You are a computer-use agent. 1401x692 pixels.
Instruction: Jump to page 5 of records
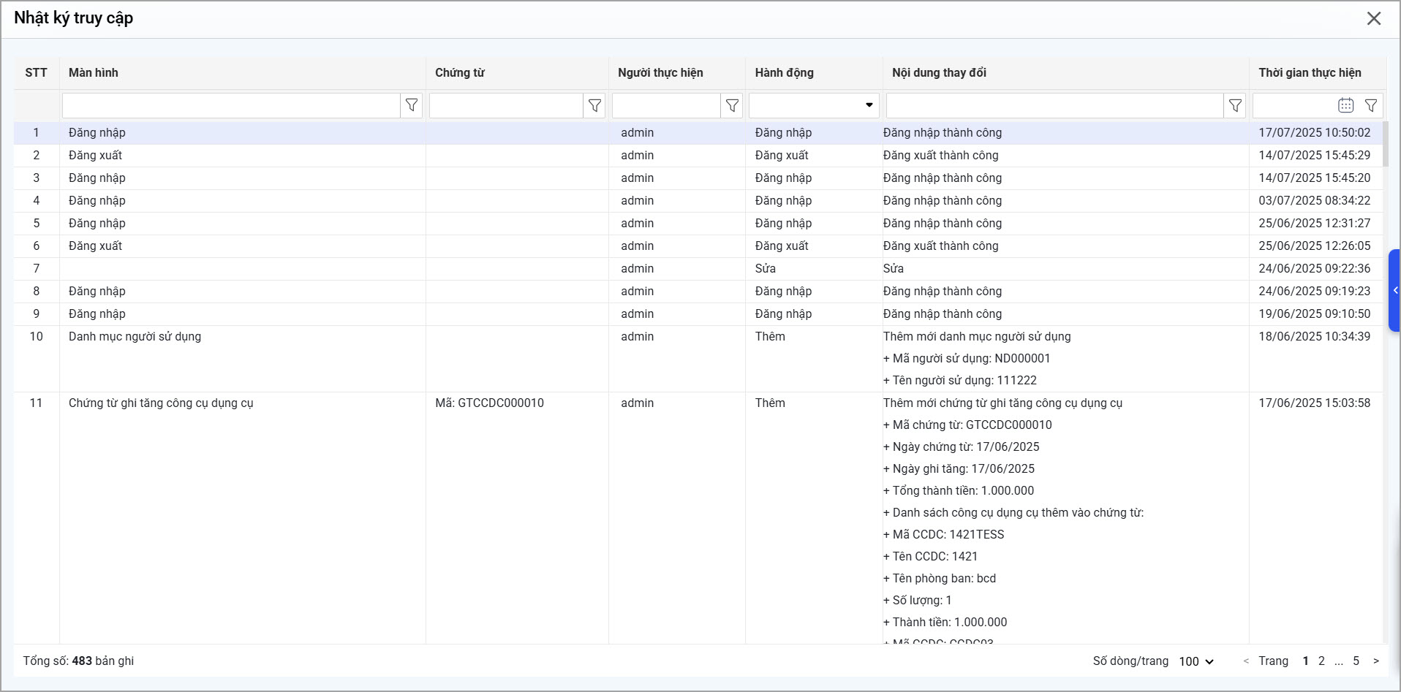tap(1356, 661)
